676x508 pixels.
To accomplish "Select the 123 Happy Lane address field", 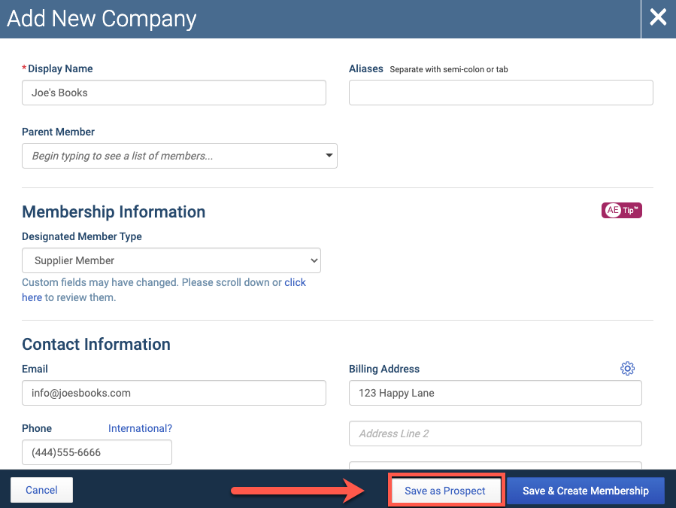I will (496, 393).
